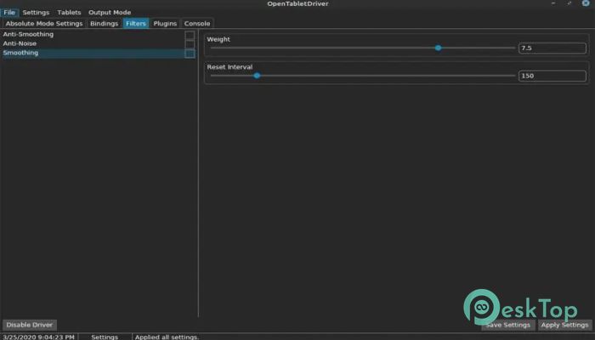Image resolution: width=595 pixels, height=340 pixels.
Task: Close the OpenTabletDriver window
Action: click(x=586, y=3)
